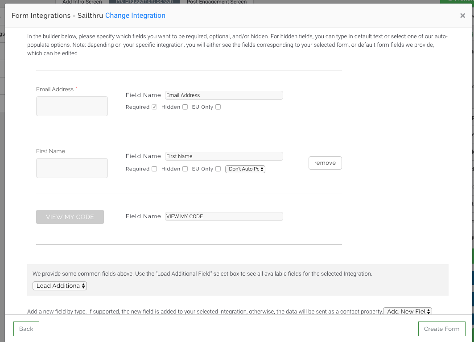Close the Form Integrations dialog
This screenshot has width=474, height=342.
[462, 16]
